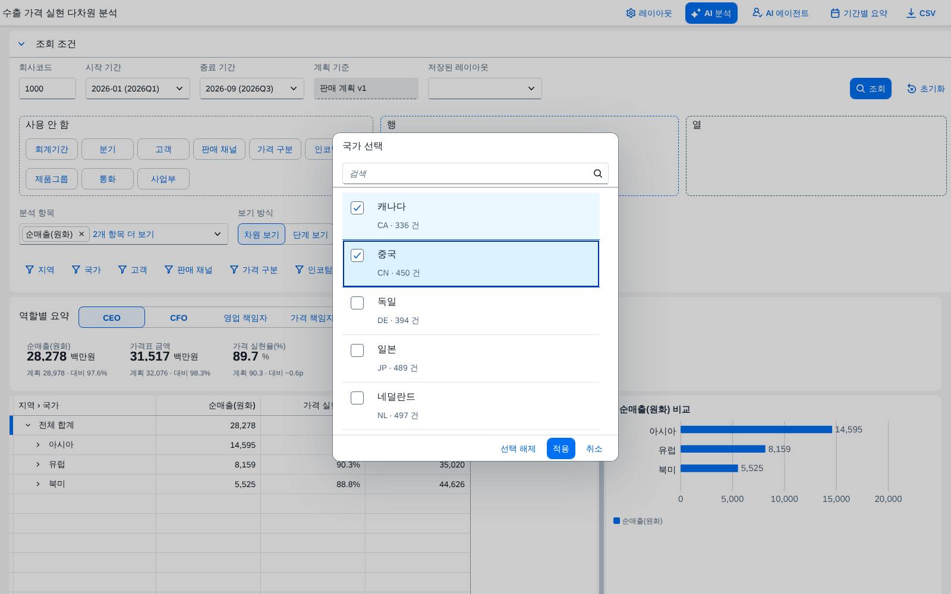
Task: Open the 종료 기간 dropdown
Action: [x=252, y=89]
